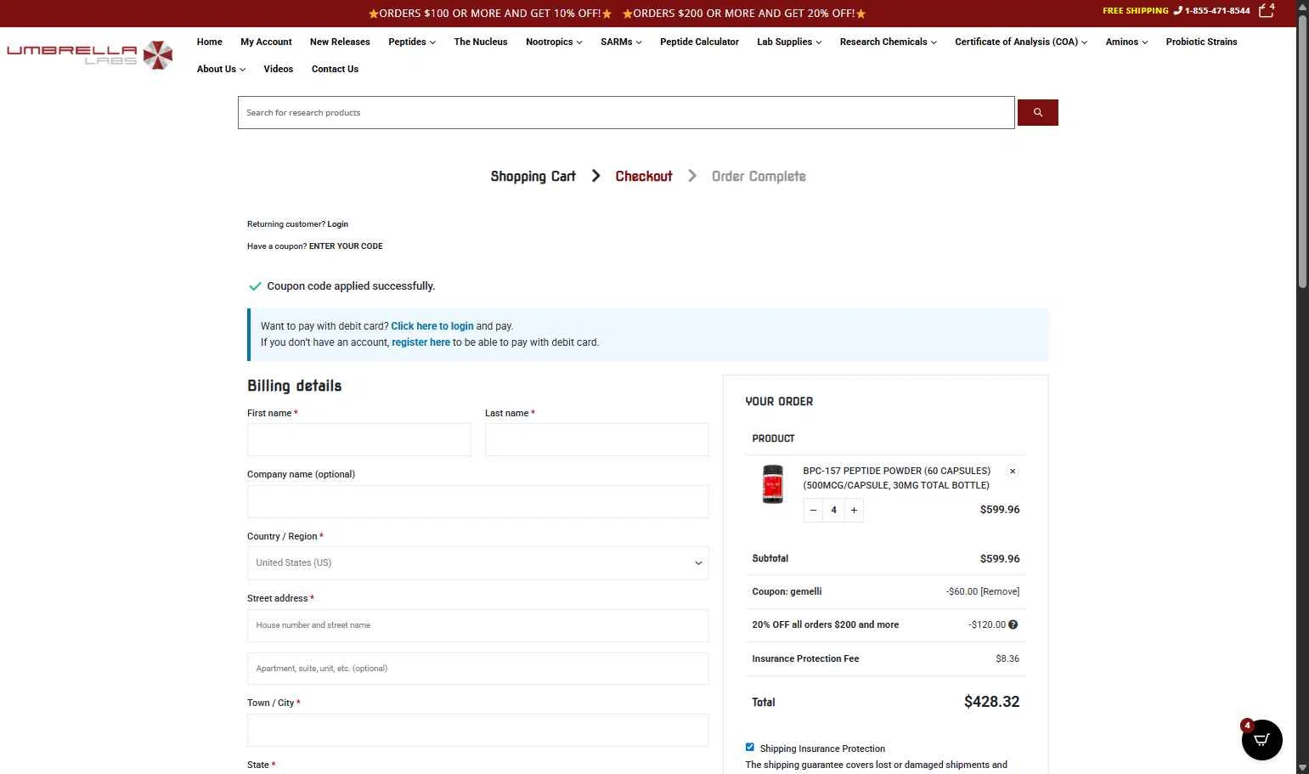Remove BPC-157 product with X icon
The height and width of the screenshot is (774, 1309).
(x=1013, y=471)
